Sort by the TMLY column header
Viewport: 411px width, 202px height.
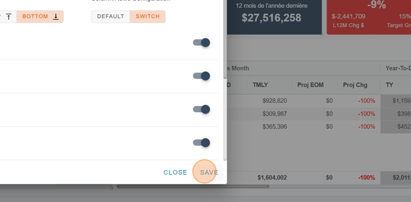pos(261,85)
